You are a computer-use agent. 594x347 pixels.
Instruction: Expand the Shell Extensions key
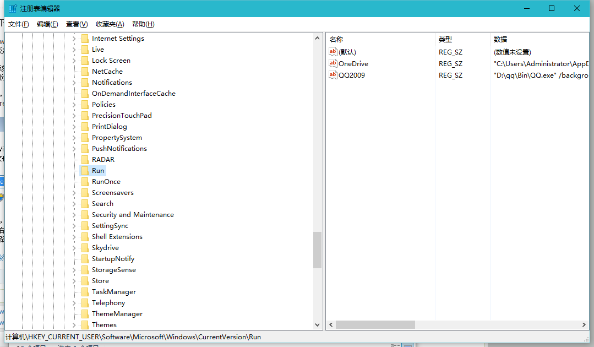click(x=74, y=236)
